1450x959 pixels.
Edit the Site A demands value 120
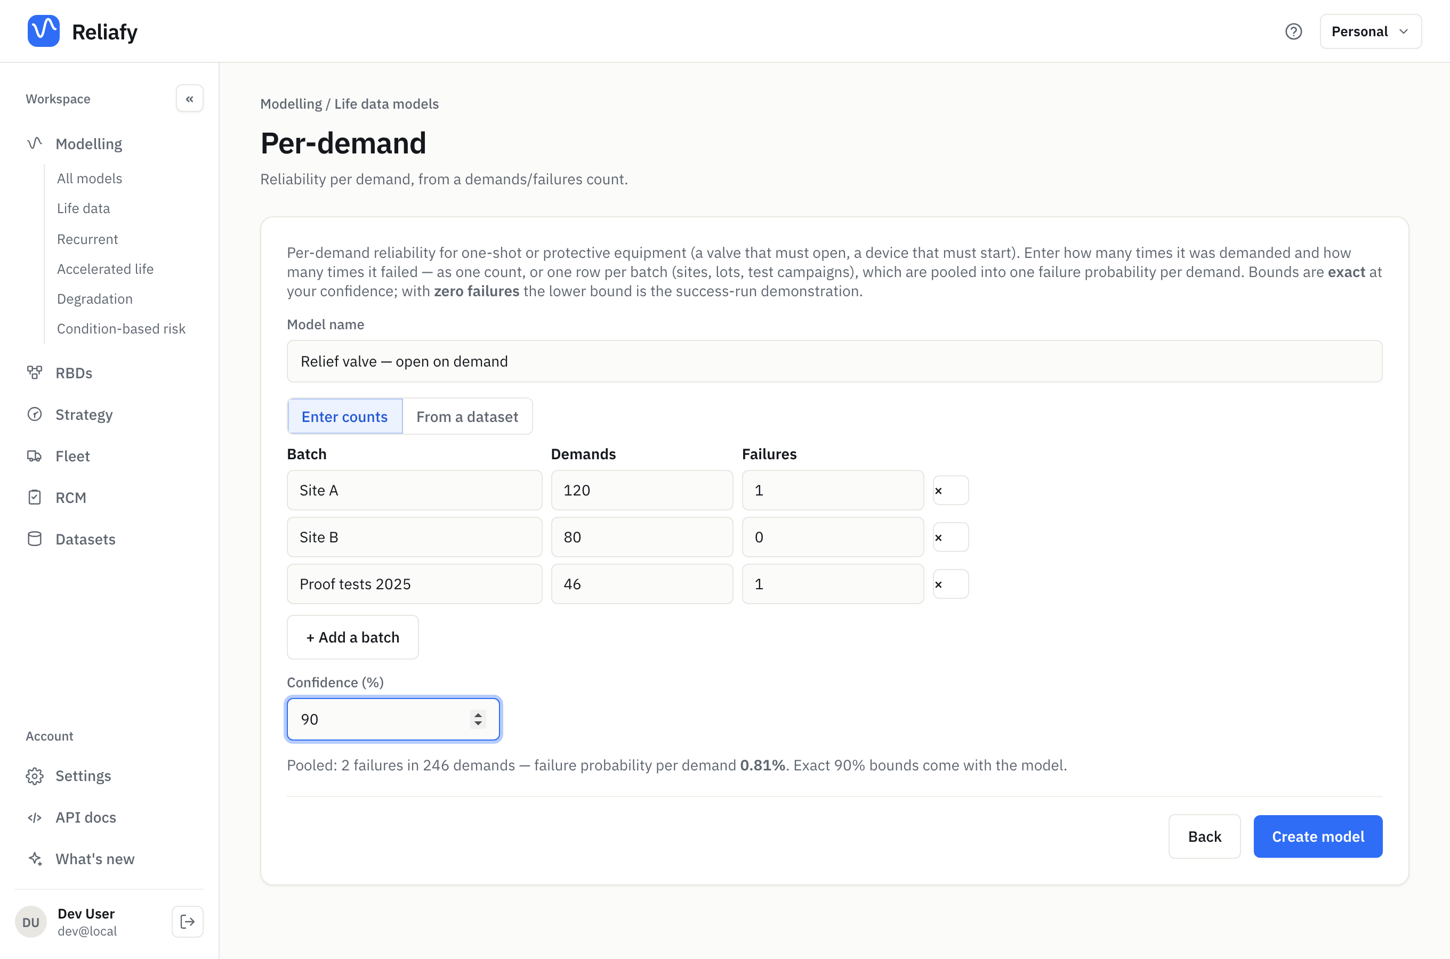(642, 490)
